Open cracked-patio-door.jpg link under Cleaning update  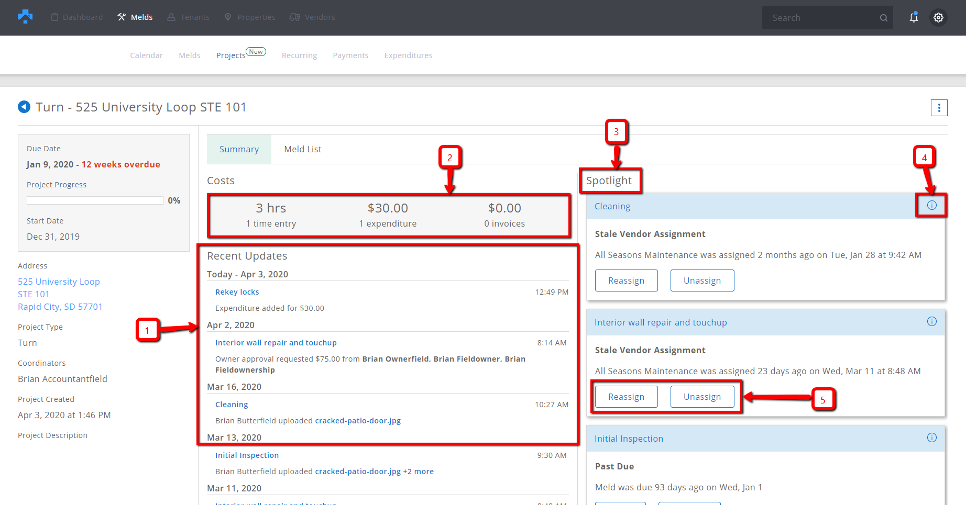pos(358,421)
